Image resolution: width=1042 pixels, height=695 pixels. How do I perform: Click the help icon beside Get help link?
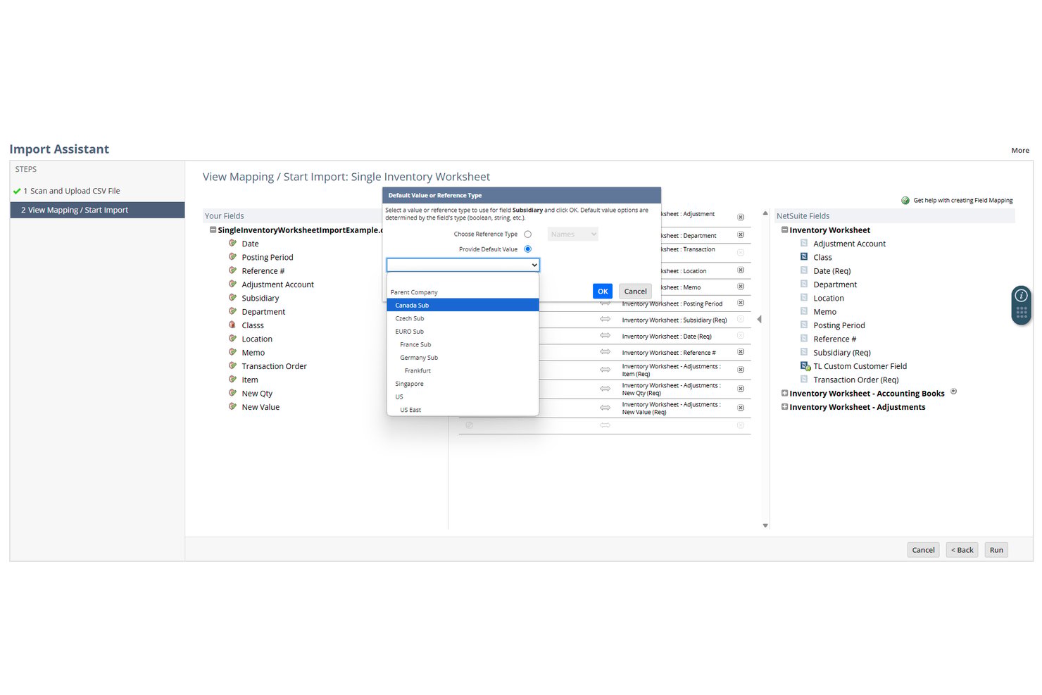[x=905, y=201]
